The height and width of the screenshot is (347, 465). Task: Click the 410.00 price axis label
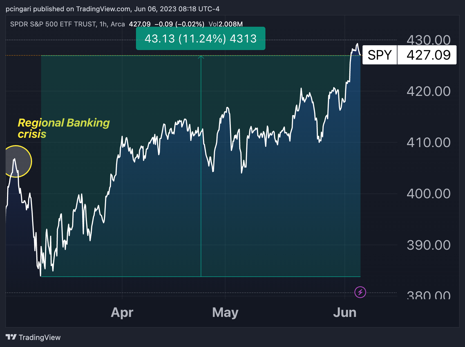coord(428,143)
